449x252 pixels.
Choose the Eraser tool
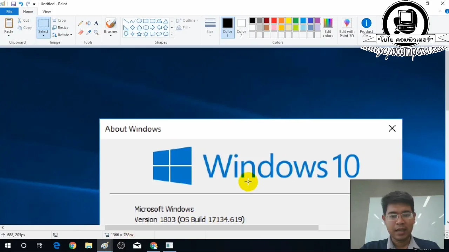pos(81,33)
